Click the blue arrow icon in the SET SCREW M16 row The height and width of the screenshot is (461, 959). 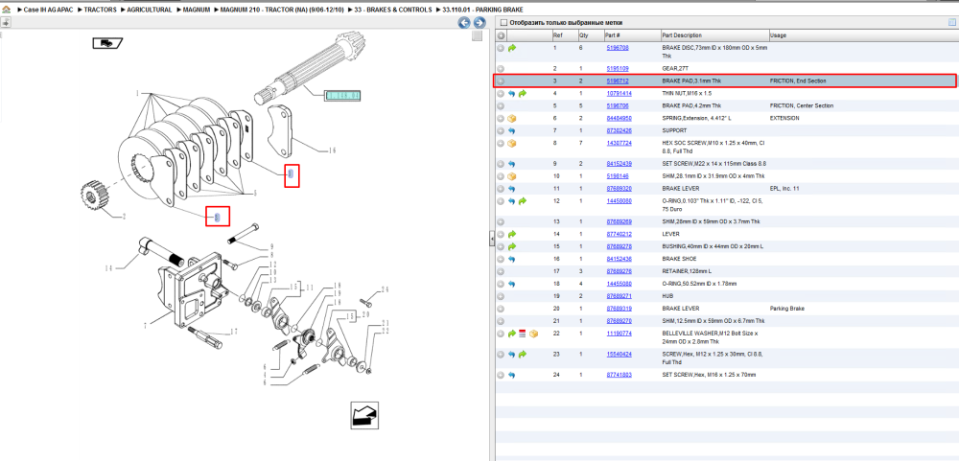[x=512, y=375]
